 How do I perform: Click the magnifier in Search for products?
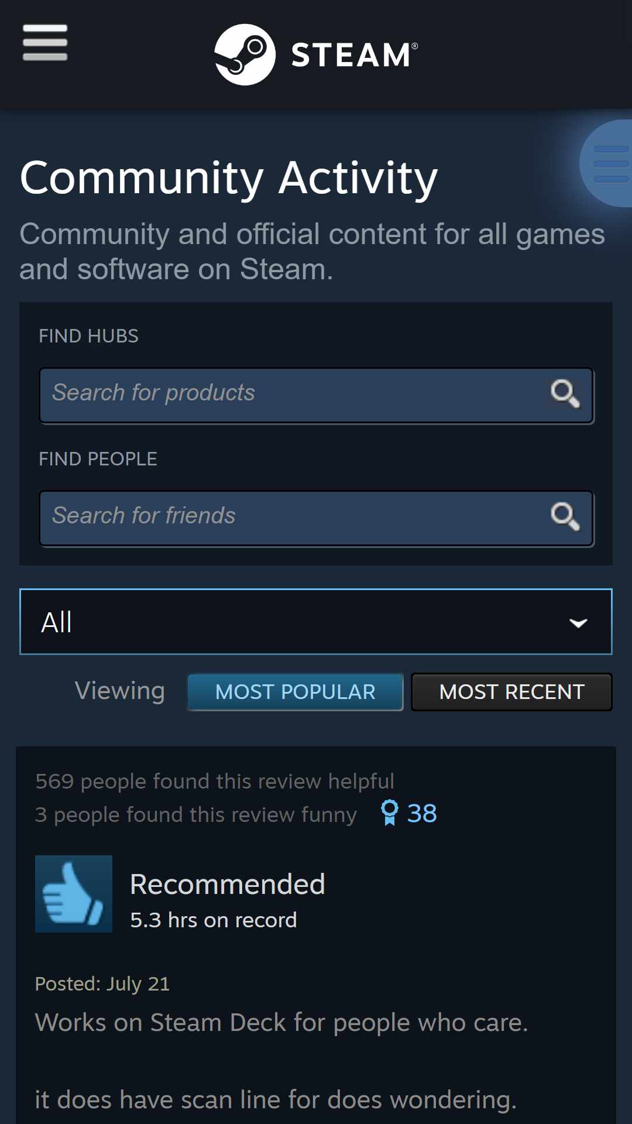pyautogui.click(x=565, y=393)
